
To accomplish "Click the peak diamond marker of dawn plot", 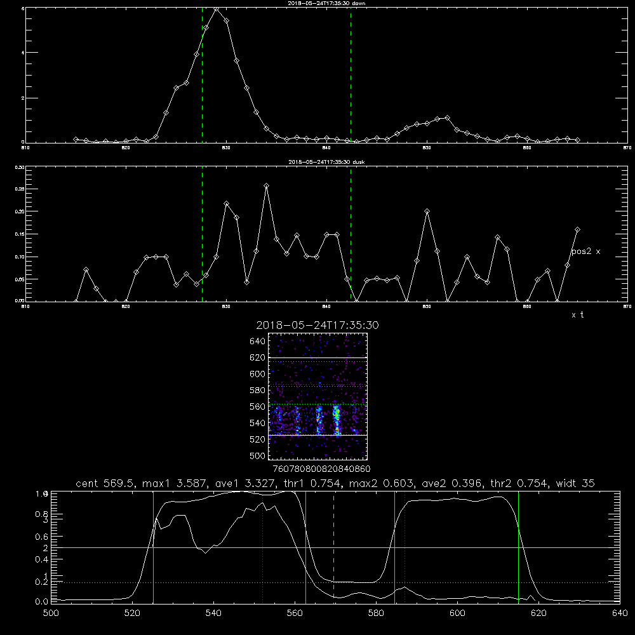I will click(x=217, y=9).
